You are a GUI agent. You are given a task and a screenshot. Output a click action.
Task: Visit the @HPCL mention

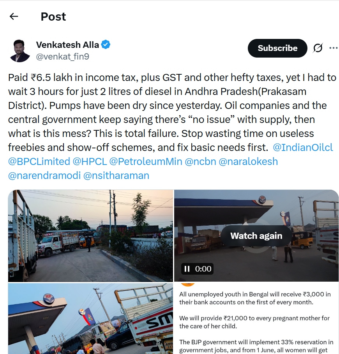click(x=90, y=161)
